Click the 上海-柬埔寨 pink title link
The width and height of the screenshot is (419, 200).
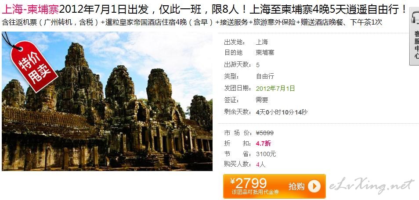coord(30,10)
